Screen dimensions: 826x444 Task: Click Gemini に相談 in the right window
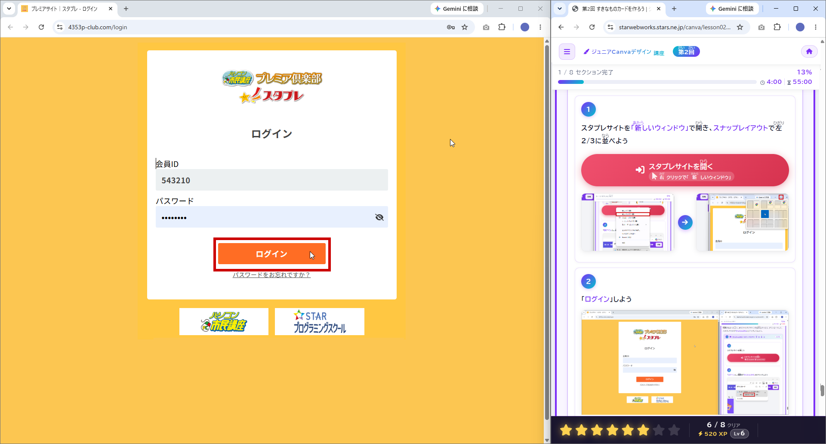pyautogui.click(x=732, y=9)
